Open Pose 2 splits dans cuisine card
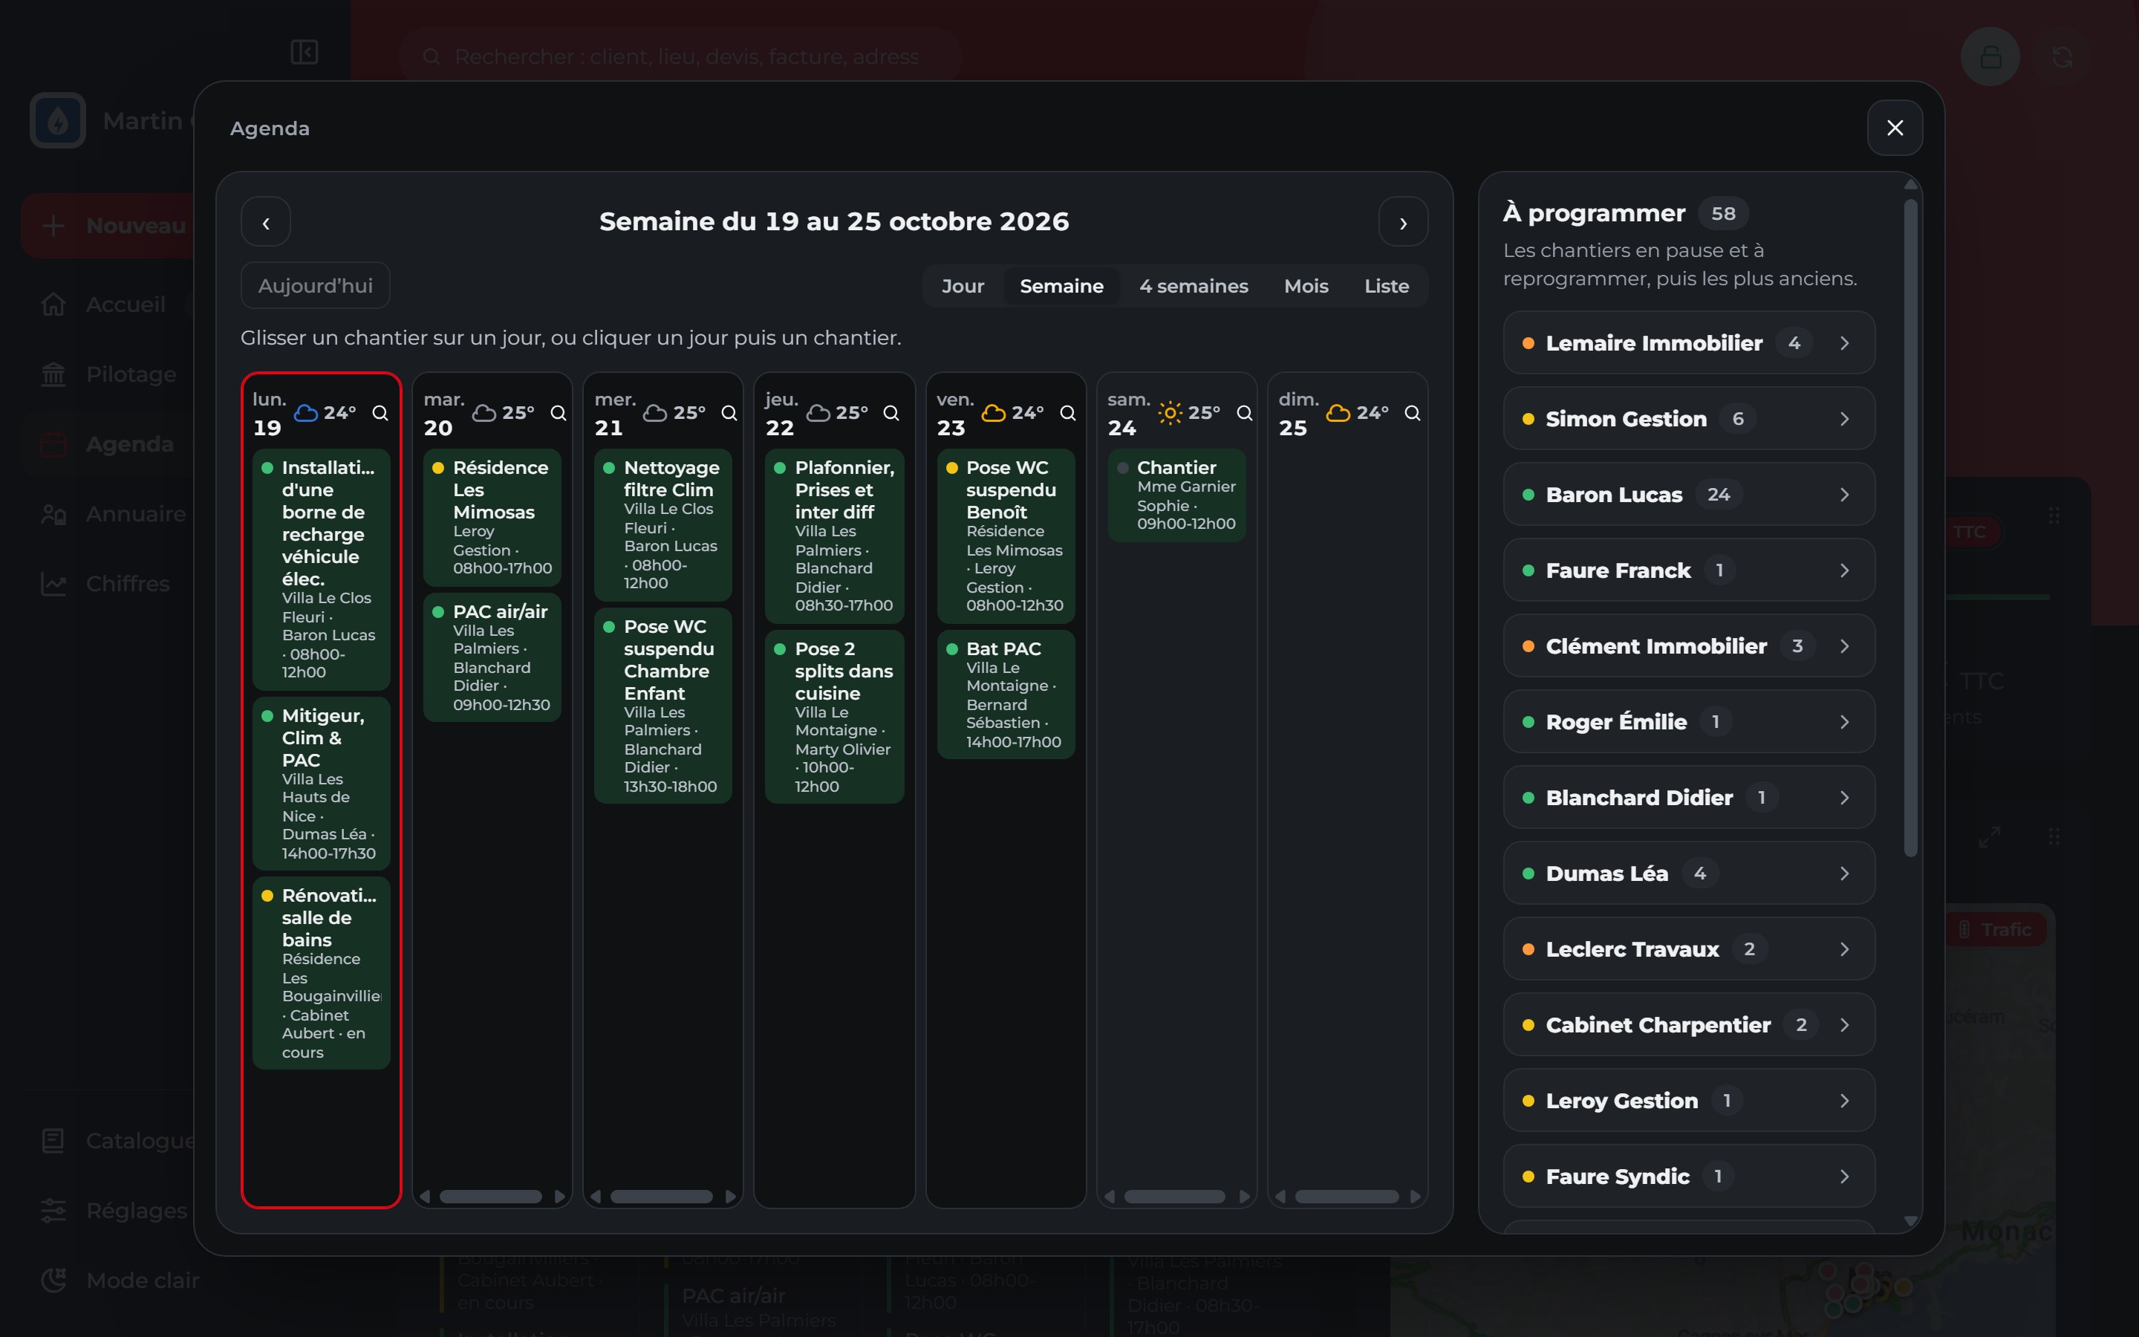The height and width of the screenshot is (1337, 2139). pyautogui.click(x=834, y=717)
